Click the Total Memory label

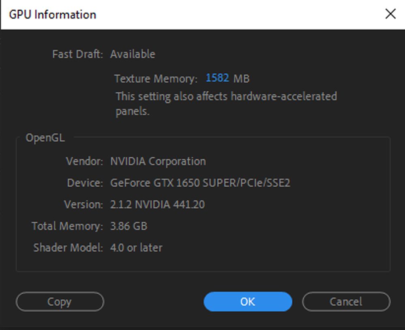point(67,226)
